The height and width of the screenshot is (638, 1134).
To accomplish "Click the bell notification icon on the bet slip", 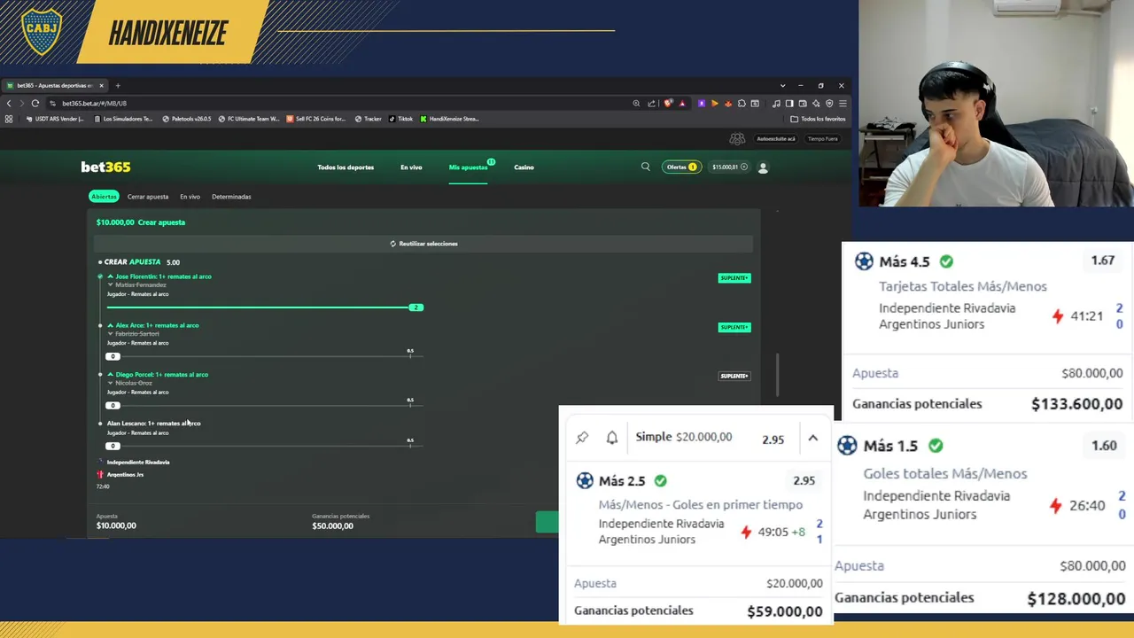I will pos(611,437).
